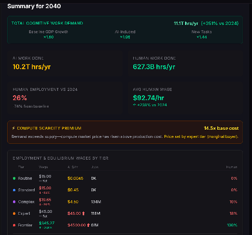252x235 pixels.
Task: Click the purple Complex tier dot
Action: pyautogui.click(x=14, y=202)
